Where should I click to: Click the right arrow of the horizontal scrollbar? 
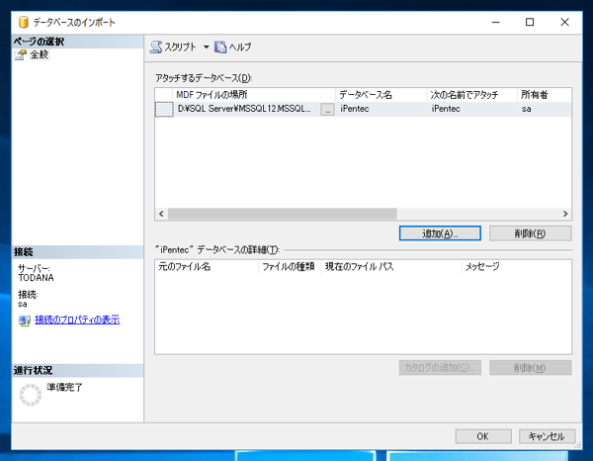(x=565, y=214)
